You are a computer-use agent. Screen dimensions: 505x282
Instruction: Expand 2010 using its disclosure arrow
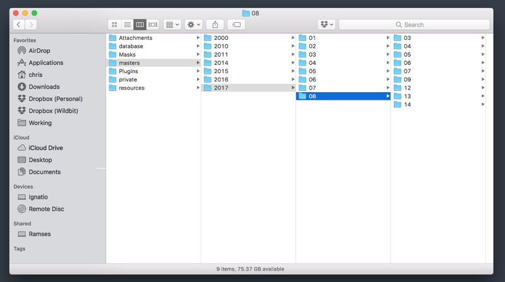click(x=293, y=46)
